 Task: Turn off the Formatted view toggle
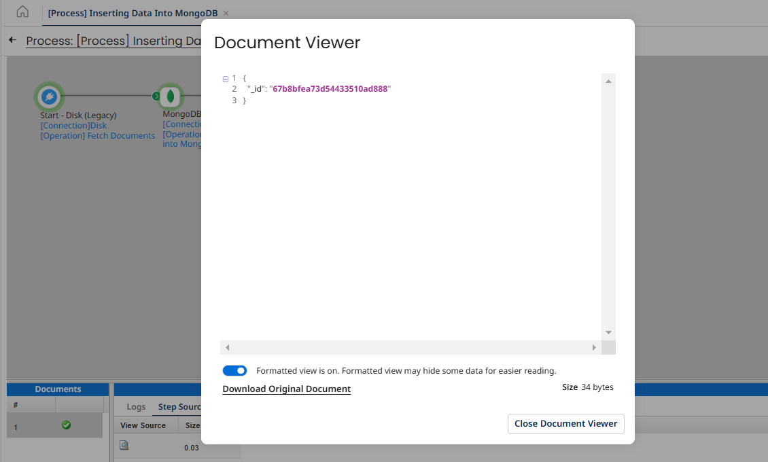tap(234, 371)
